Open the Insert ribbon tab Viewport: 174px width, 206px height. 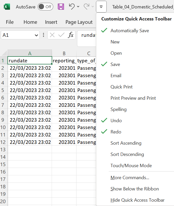[x=51, y=22]
